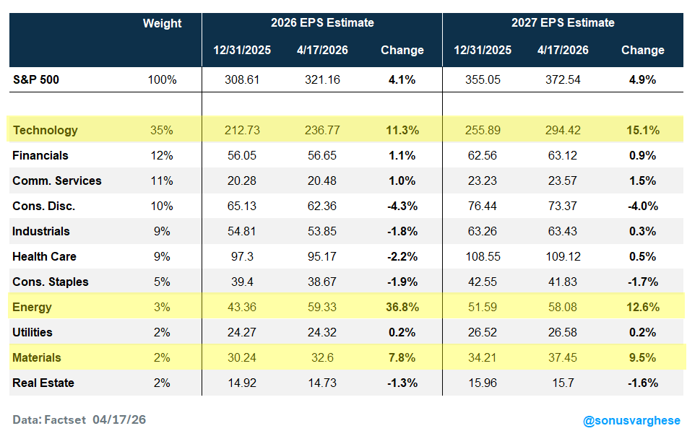The height and width of the screenshot is (444, 700).
Task: Click the Materials sector row label
Action: click(x=37, y=357)
